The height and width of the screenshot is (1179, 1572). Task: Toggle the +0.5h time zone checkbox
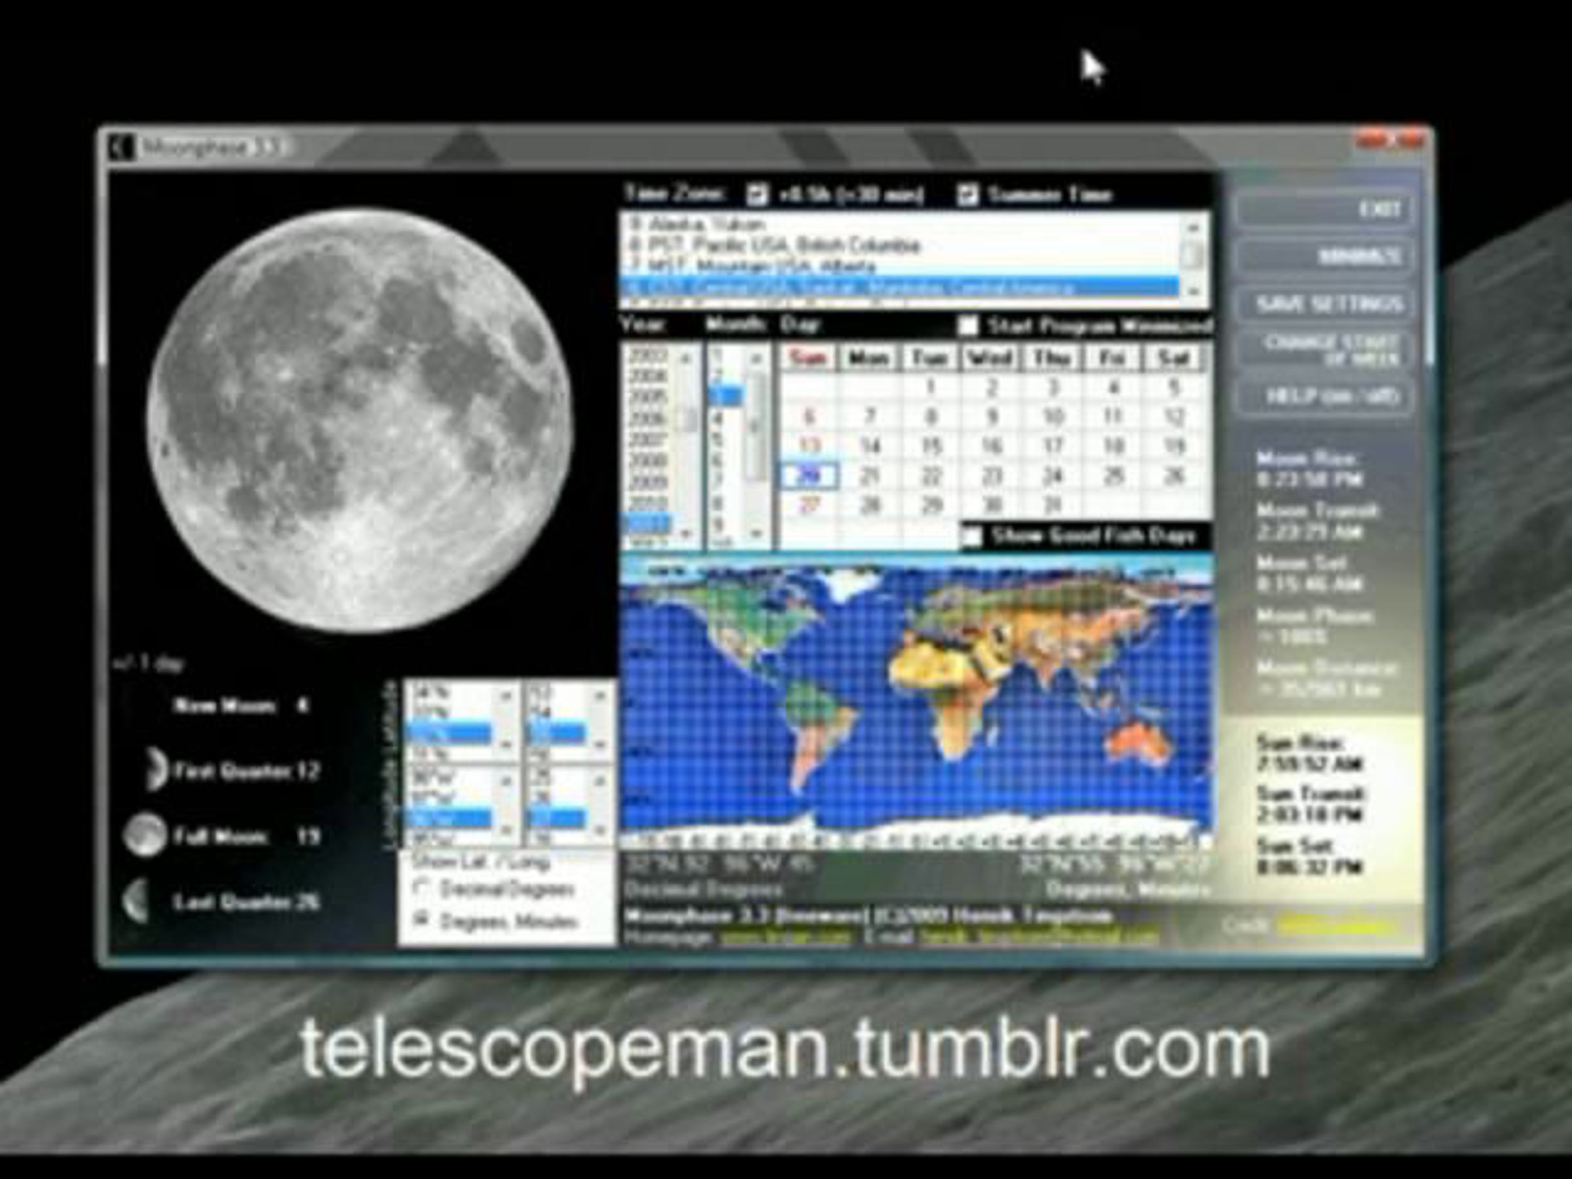point(758,194)
